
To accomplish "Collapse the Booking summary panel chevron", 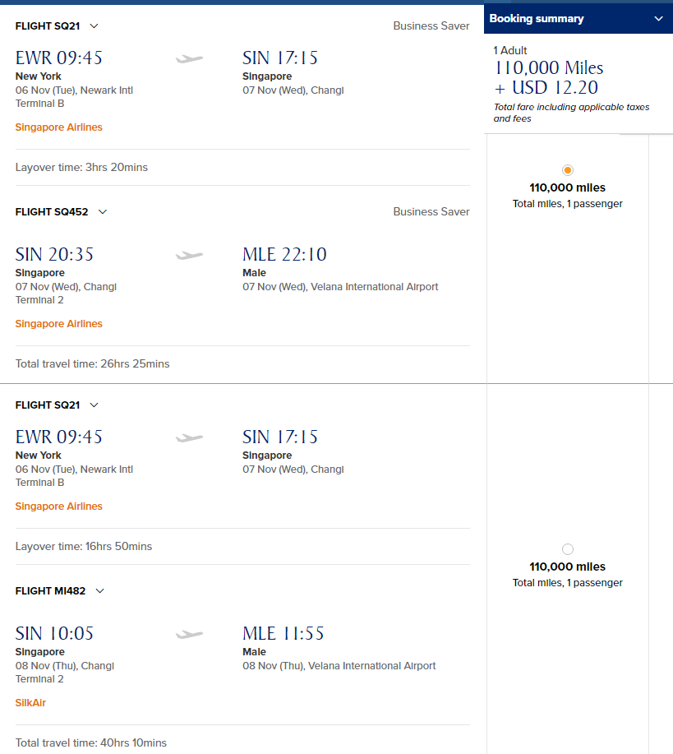I will pos(658,19).
